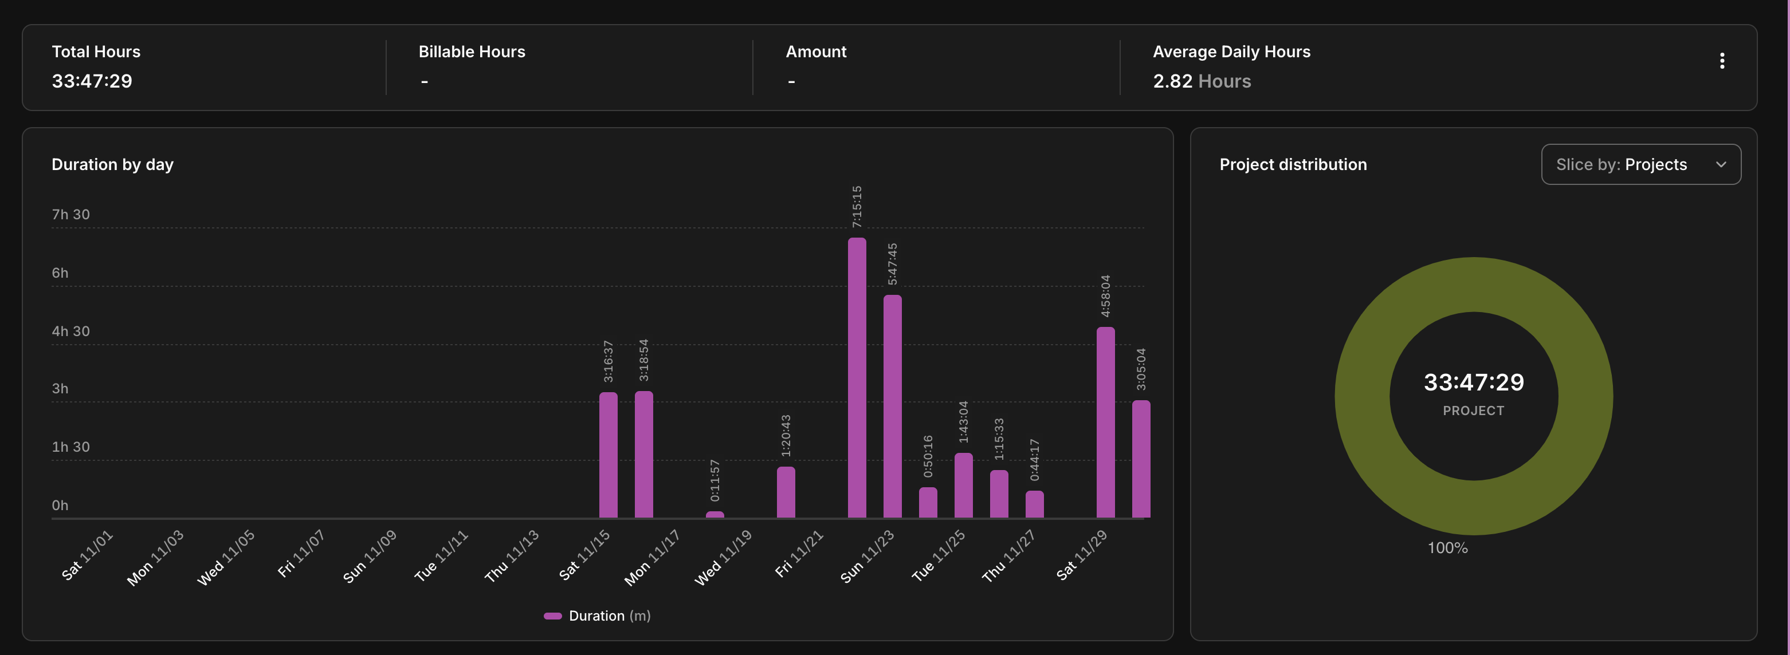Click the Total Hours summary value

tap(92, 81)
